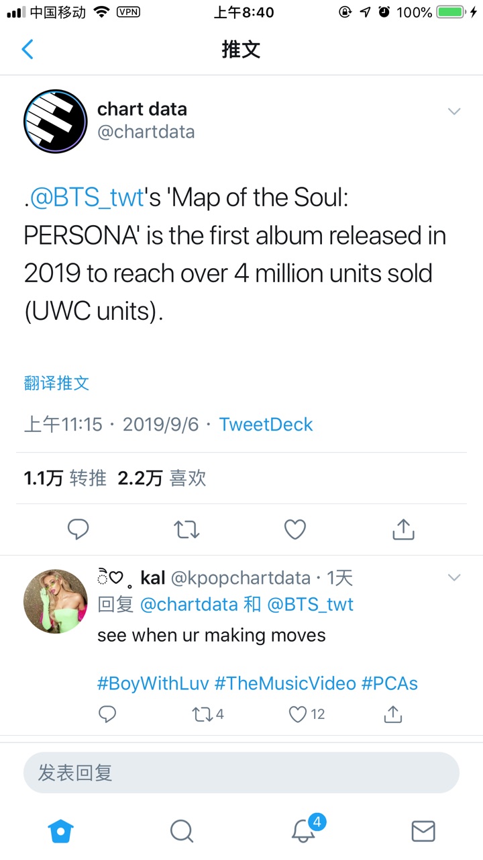
Task: Open options chevron on chart data tweet
Action: click(454, 112)
